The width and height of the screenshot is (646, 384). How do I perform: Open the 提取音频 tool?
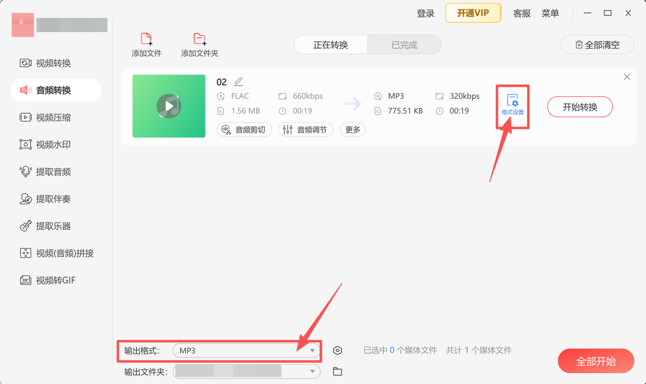(56, 171)
